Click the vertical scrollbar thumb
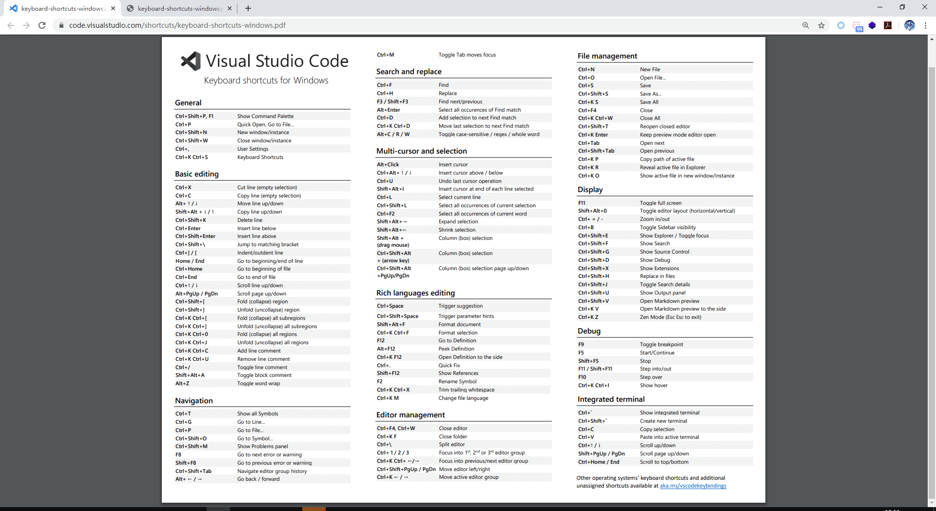The image size is (936, 511). 932,283
